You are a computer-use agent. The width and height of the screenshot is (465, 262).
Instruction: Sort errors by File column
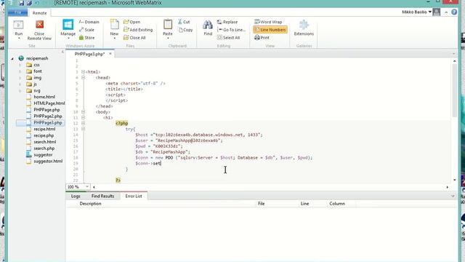tap(262, 204)
